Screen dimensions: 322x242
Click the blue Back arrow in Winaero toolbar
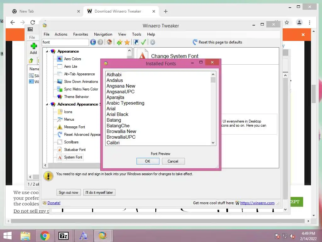coord(93,42)
